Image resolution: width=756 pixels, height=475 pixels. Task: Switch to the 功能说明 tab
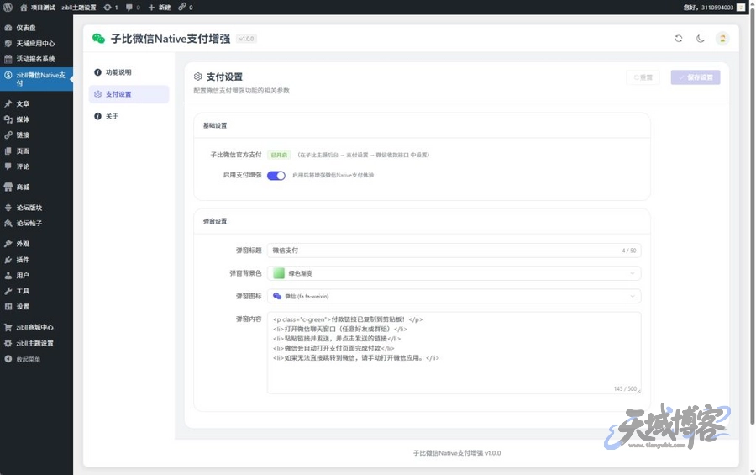129,72
